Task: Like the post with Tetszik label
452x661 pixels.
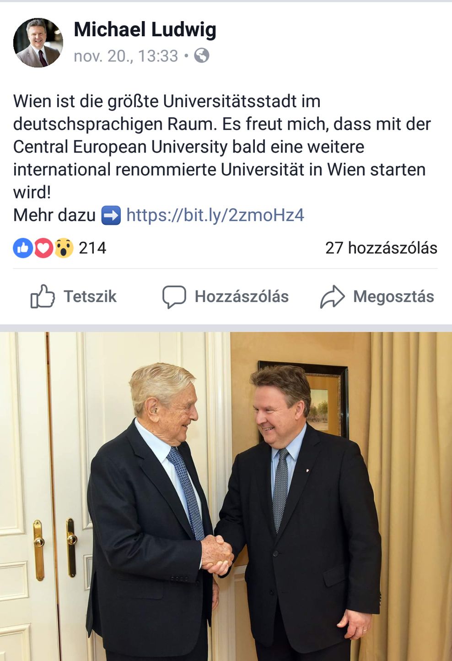Action: coord(90,296)
